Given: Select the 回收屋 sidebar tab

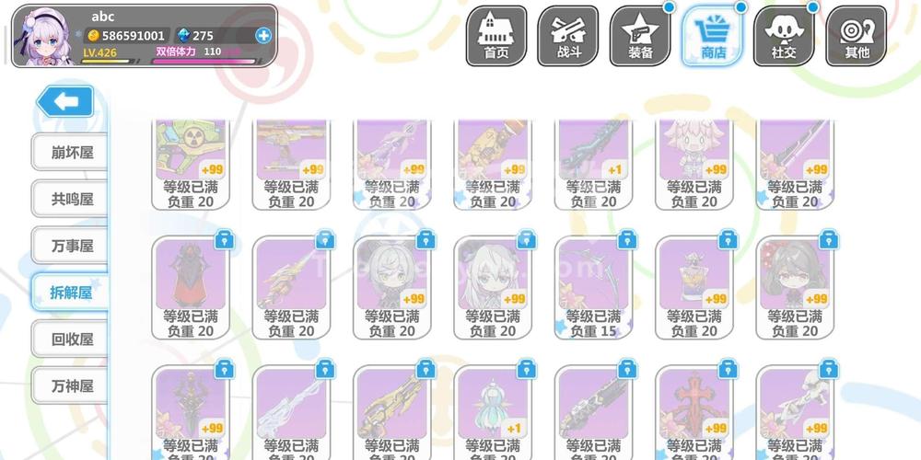Looking at the screenshot, I should [x=71, y=339].
